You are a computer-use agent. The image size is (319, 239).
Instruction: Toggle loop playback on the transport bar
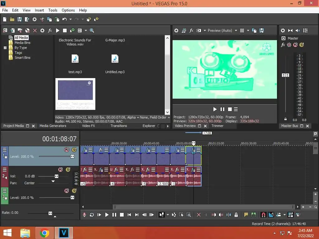tap(92, 215)
